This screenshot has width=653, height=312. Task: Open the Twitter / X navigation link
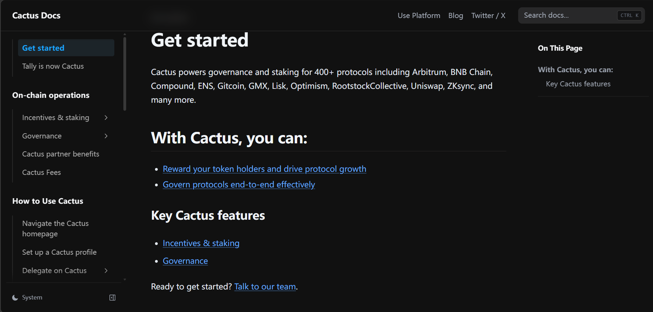click(x=488, y=16)
